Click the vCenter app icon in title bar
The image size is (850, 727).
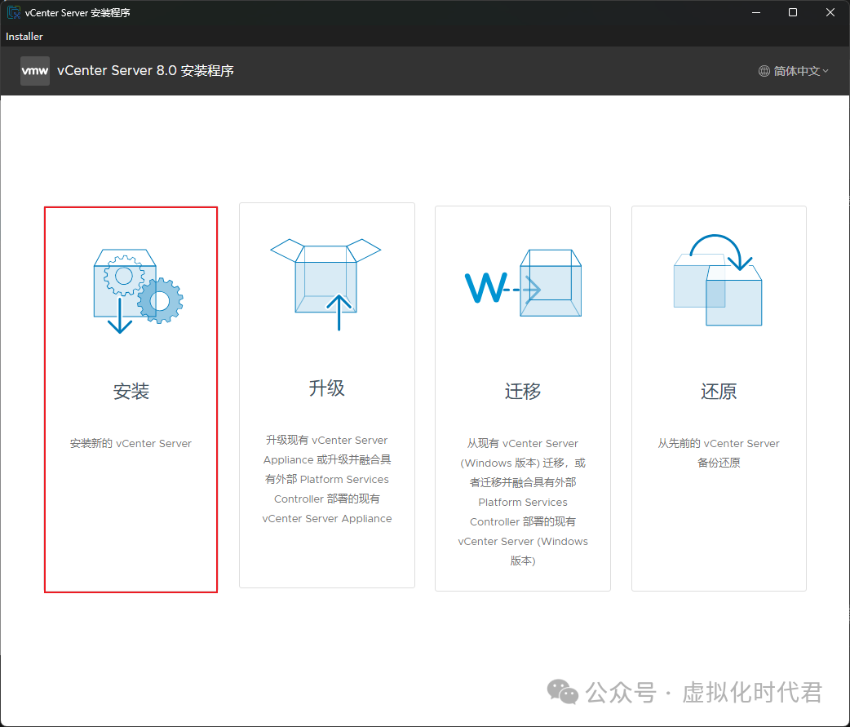pos(13,12)
